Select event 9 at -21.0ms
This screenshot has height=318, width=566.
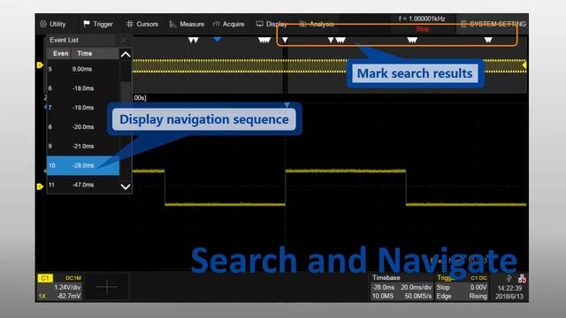83,146
